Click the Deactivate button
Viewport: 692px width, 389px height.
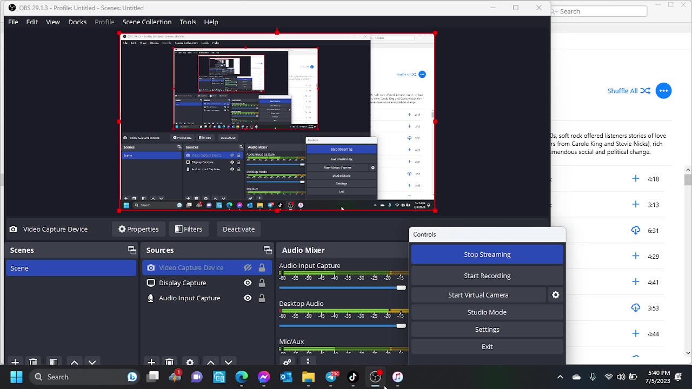tap(239, 229)
